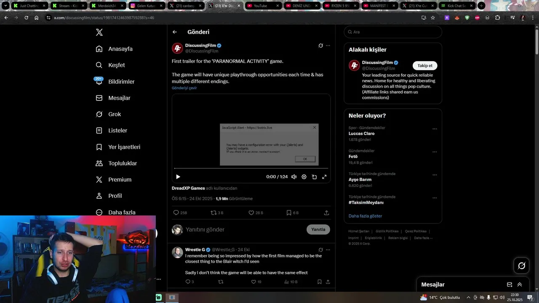Click the X logo in sidebar
539x303 pixels.
(x=99, y=32)
